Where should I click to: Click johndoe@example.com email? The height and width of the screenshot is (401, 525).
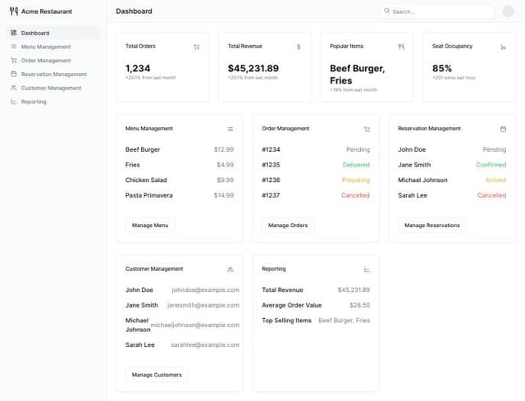coord(206,289)
